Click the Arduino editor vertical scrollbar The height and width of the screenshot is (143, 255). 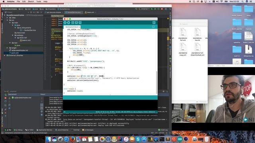(x=157, y=82)
